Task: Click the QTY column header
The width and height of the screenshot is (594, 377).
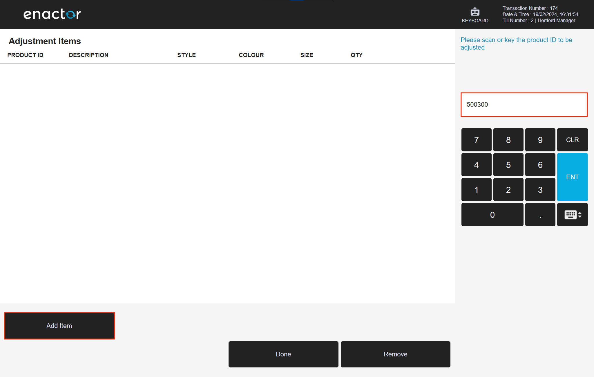Action: coord(356,55)
